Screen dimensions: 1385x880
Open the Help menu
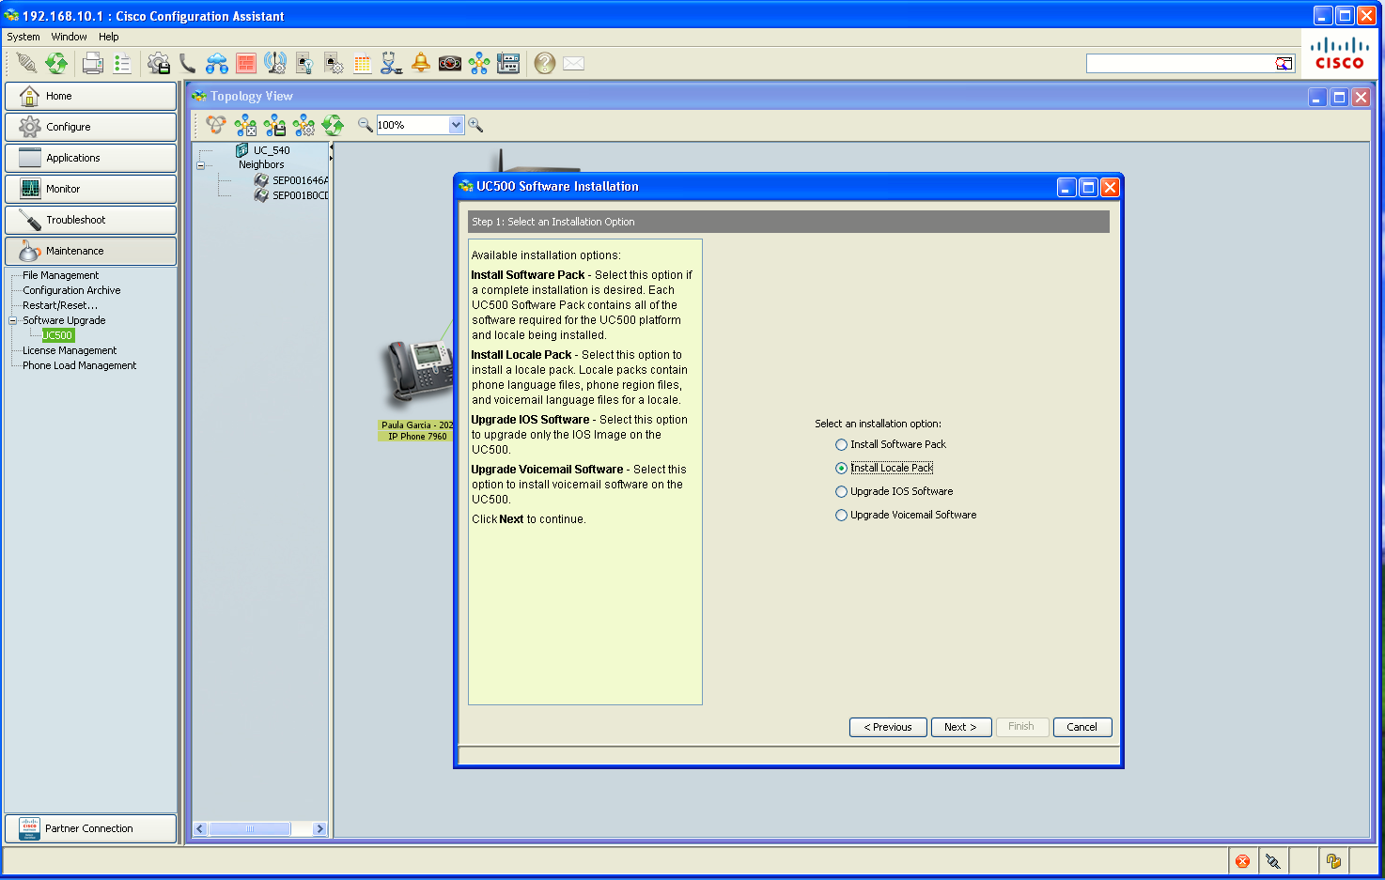(109, 37)
